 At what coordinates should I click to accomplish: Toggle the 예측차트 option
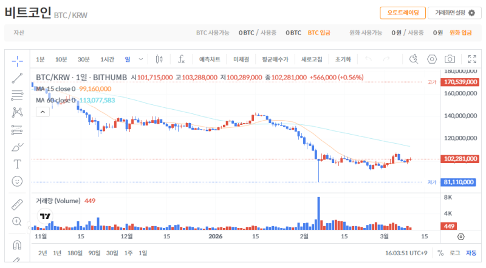pyautogui.click(x=210, y=59)
